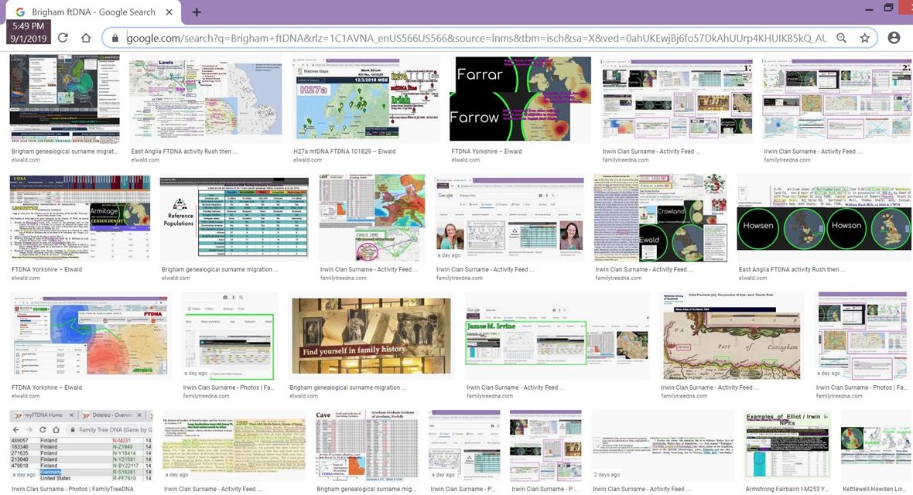Screen dimensions: 913x495
Task: Open the Chrome profile account icon
Action: (x=894, y=38)
